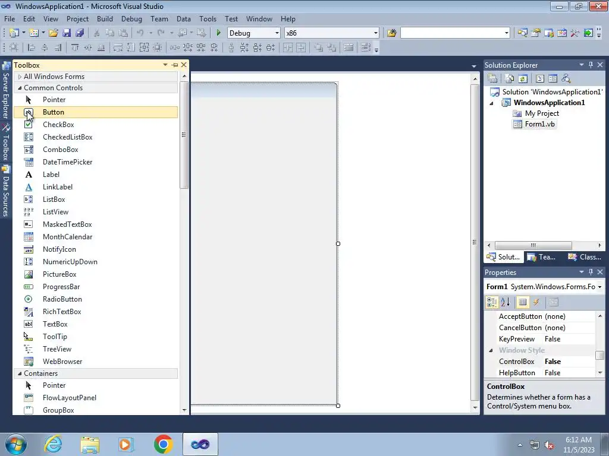Click View Class Diagram icon in Solution Explorer
This screenshot has height=456, width=609.
coord(566,79)
